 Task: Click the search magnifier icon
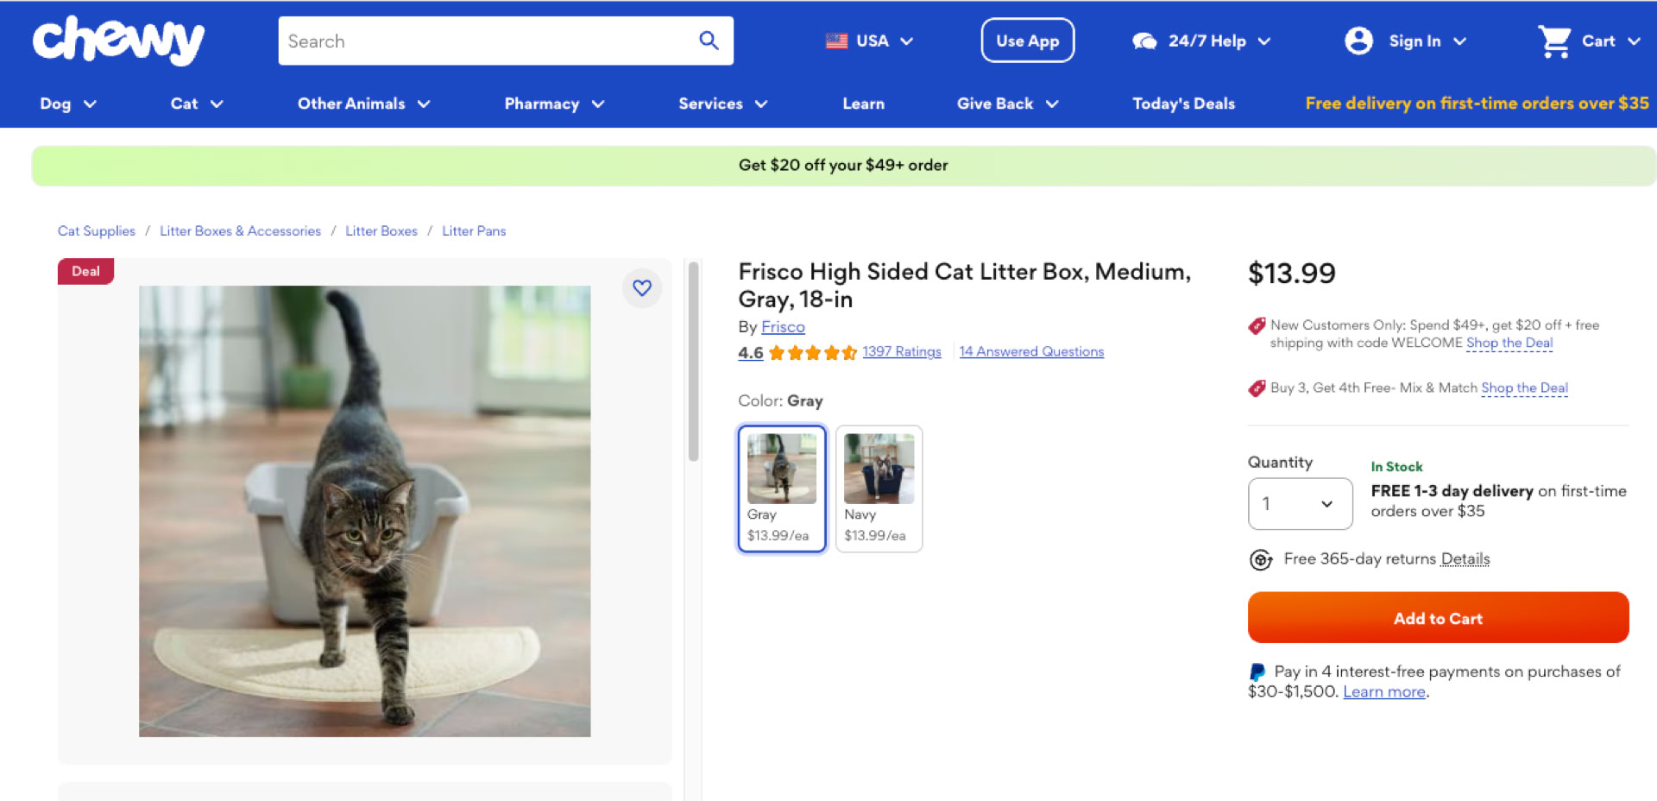709,41
